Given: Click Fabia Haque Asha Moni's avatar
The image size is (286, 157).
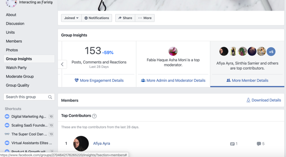Looking at the screenshot, I should pyautogui.click(x=173, y=51).
